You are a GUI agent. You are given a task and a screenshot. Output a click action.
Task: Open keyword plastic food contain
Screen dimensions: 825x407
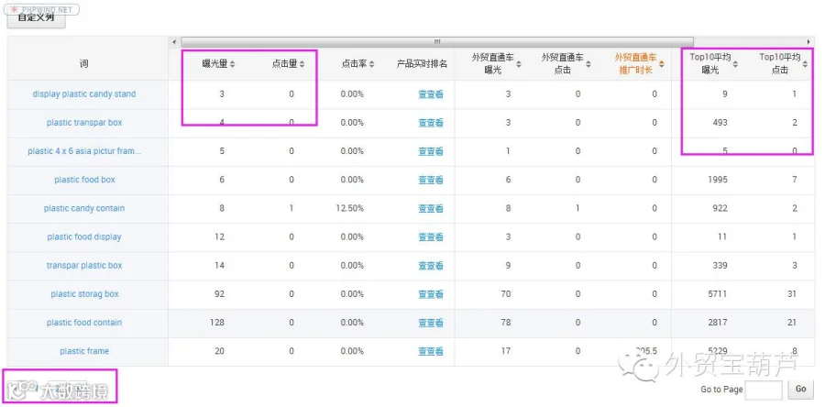coord(84,323)
